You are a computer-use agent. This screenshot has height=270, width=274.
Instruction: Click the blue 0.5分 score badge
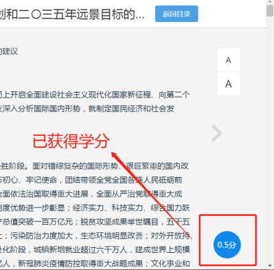click(x=227, y=245)
